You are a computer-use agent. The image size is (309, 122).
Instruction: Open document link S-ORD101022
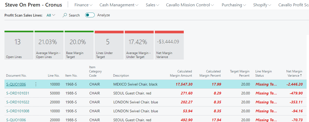click(x=18, y=102)
